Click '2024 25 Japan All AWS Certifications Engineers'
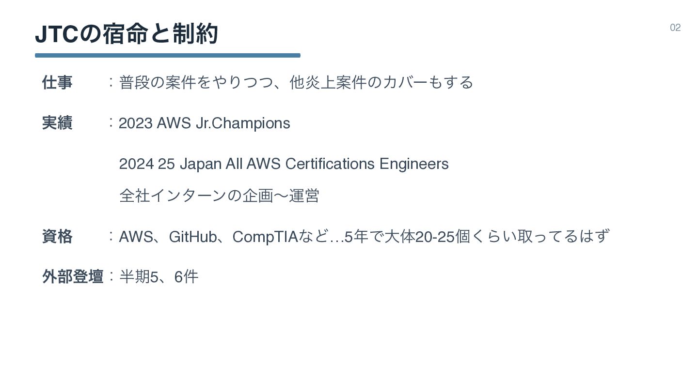Viewport: 698px width, 392px height. pyautogui.click(x=284, y=164)
